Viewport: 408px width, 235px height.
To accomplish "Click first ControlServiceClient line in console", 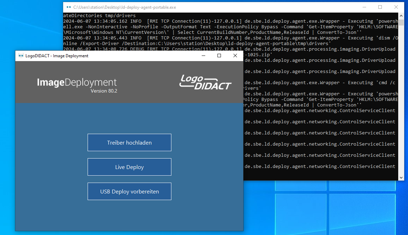I will (320, 111).
